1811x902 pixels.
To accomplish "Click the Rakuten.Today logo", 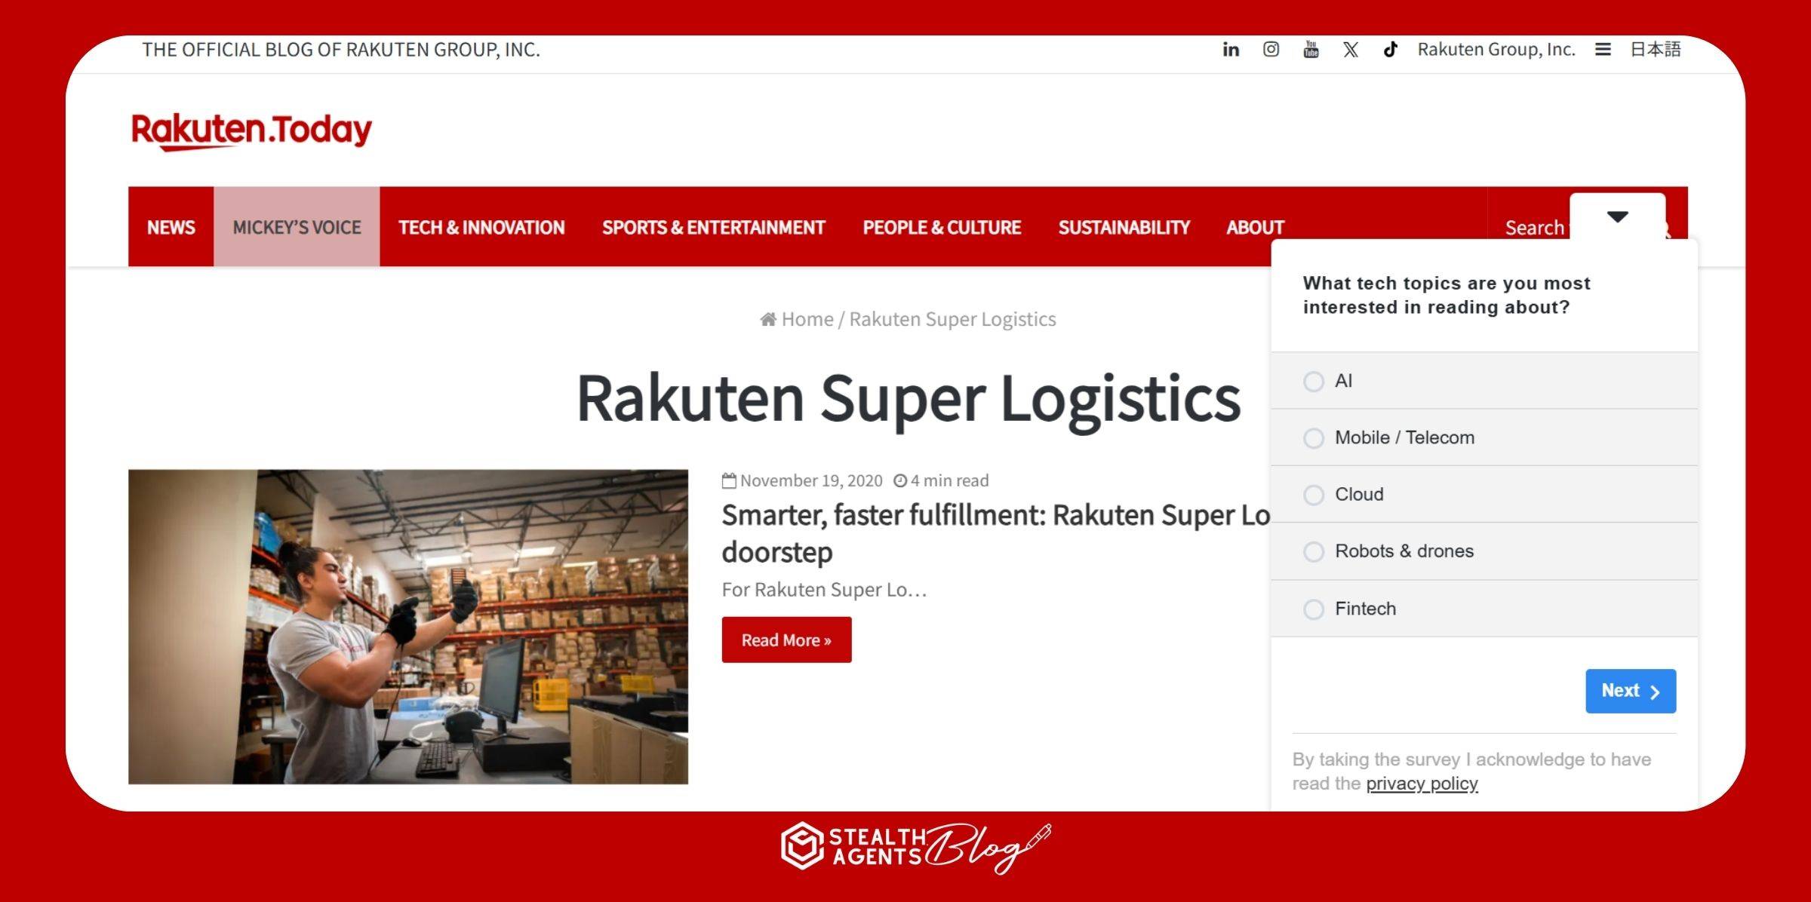I will coord(251,131).
